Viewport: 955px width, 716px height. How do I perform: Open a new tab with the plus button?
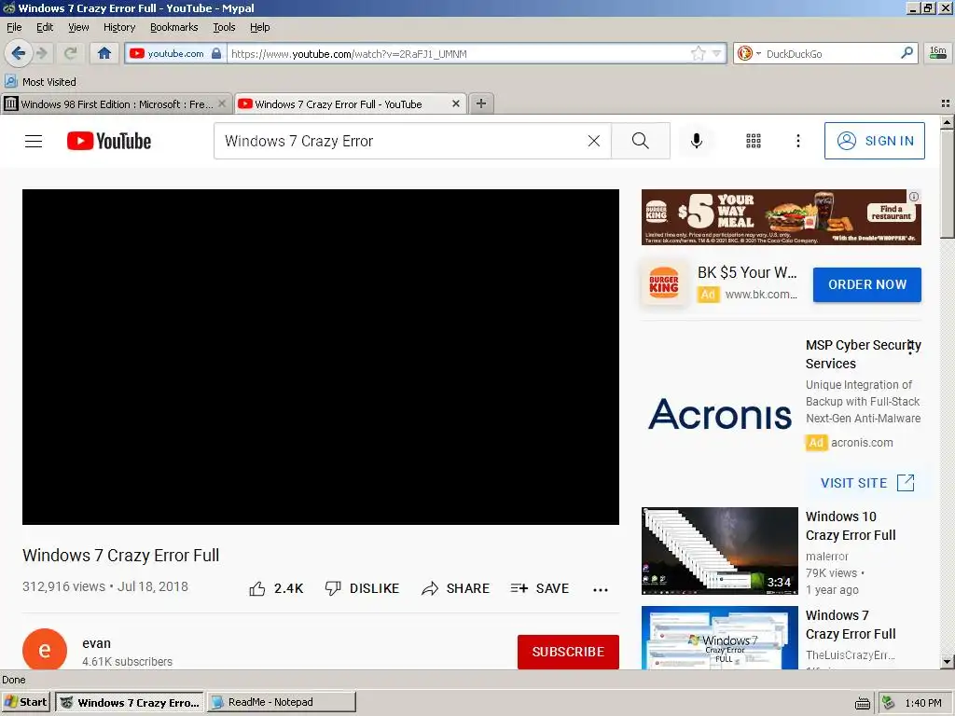481,103
